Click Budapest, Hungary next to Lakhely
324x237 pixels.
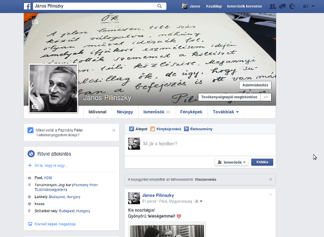pyautogui.click(x=65, y=197)
